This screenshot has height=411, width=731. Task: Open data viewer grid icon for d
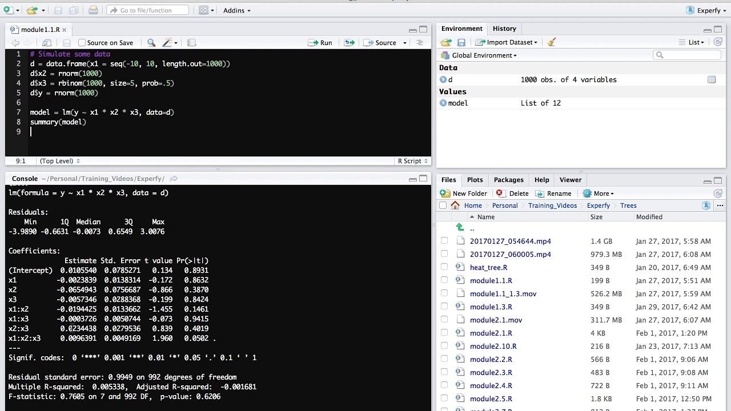tap(711, 80)
